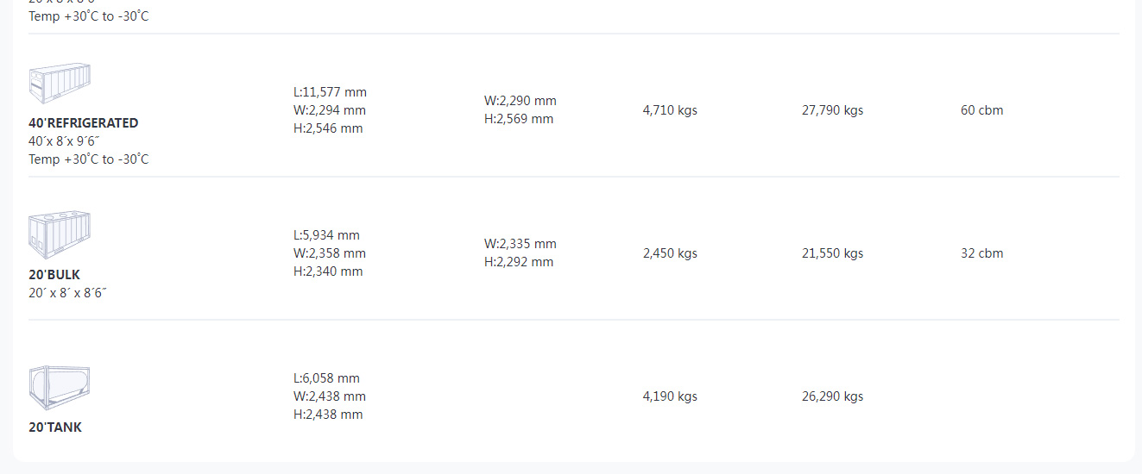Click the L:5,934 mm bulk length
This screenshot has width=1142, height=474.
(x=326, y=235)
